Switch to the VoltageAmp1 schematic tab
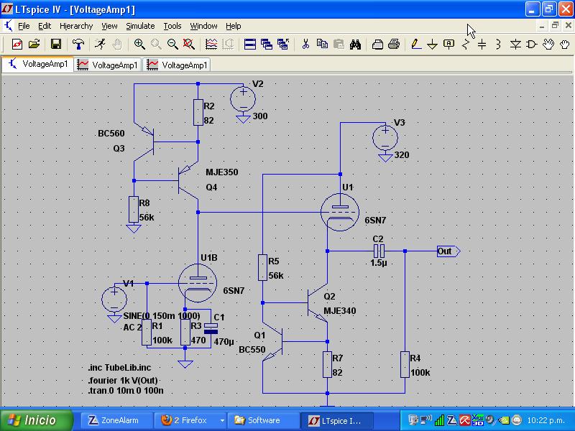Image resolution: width=575 pixels, height=431 pixels. (x=38, y=64)
